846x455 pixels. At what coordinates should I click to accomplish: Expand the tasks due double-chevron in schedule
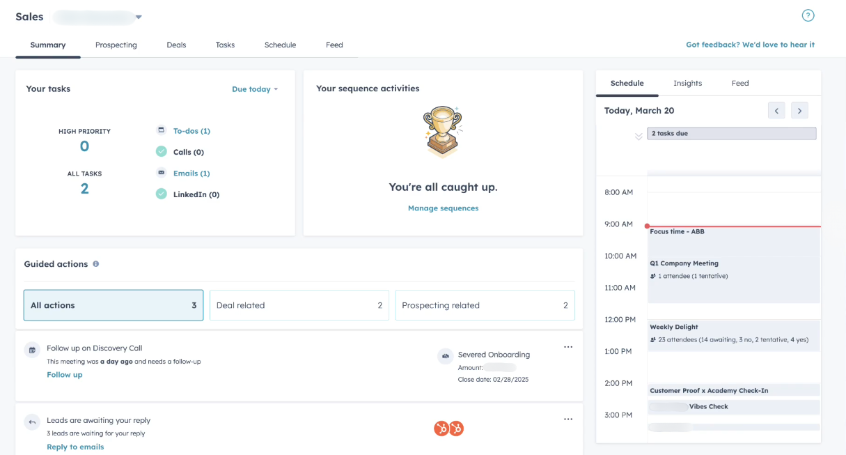[x=639, y=137]
